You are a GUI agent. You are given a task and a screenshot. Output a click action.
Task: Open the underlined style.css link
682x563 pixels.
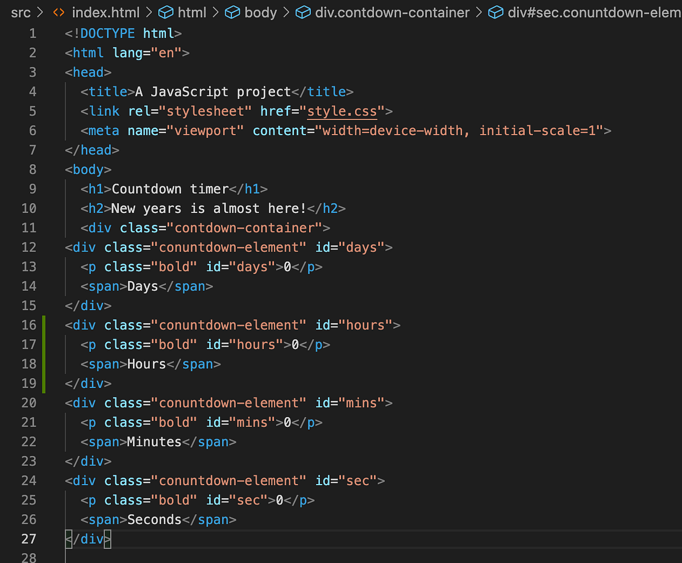click(341, 111)
